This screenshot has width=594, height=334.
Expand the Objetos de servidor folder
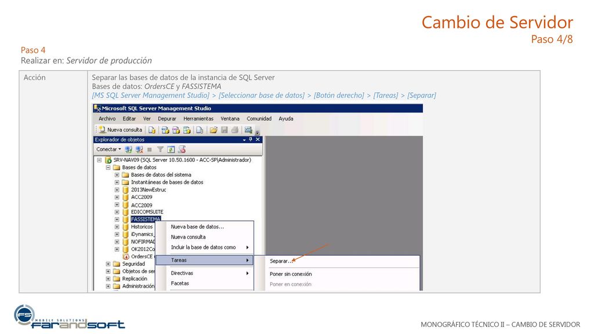[x=108, y=271]
